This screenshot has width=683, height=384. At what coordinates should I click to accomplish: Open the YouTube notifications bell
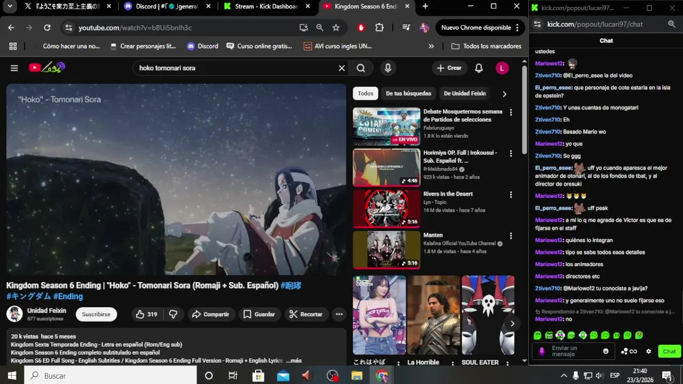coord(479,68)
